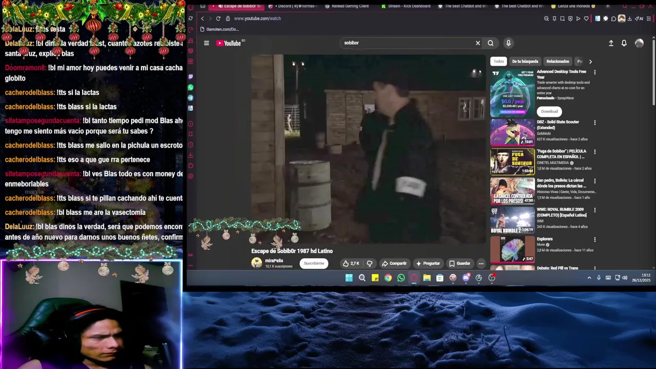Open the browser easy-setup menu icon
The image size is (656, 369).
(x=649, y=18)
